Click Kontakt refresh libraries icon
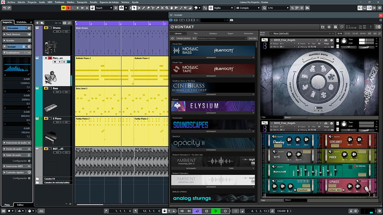 [x=173, y=38]
